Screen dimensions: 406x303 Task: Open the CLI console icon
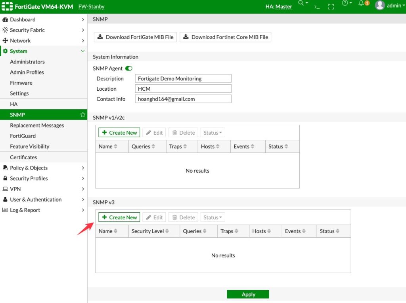point(317,7)
